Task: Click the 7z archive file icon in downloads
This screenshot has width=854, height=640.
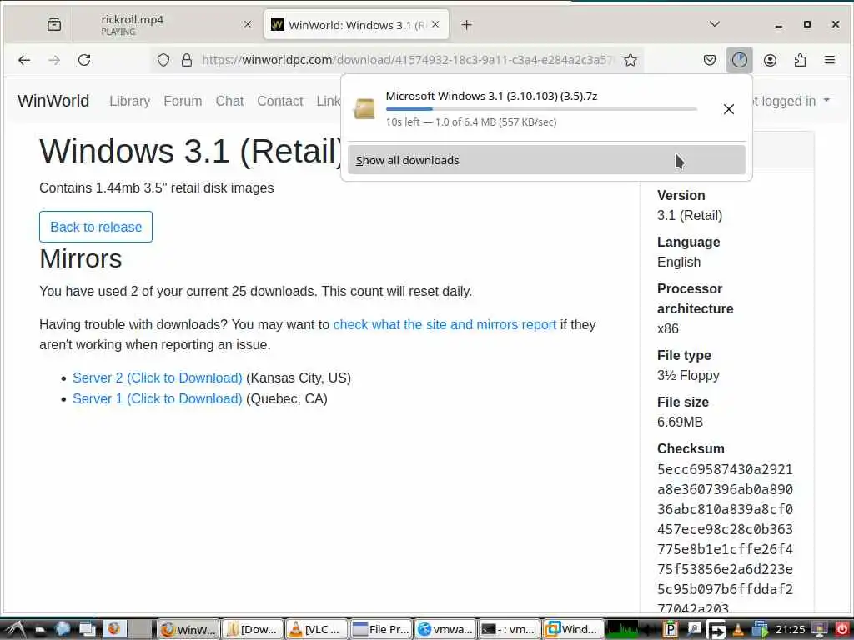Action: pos(364,109)
